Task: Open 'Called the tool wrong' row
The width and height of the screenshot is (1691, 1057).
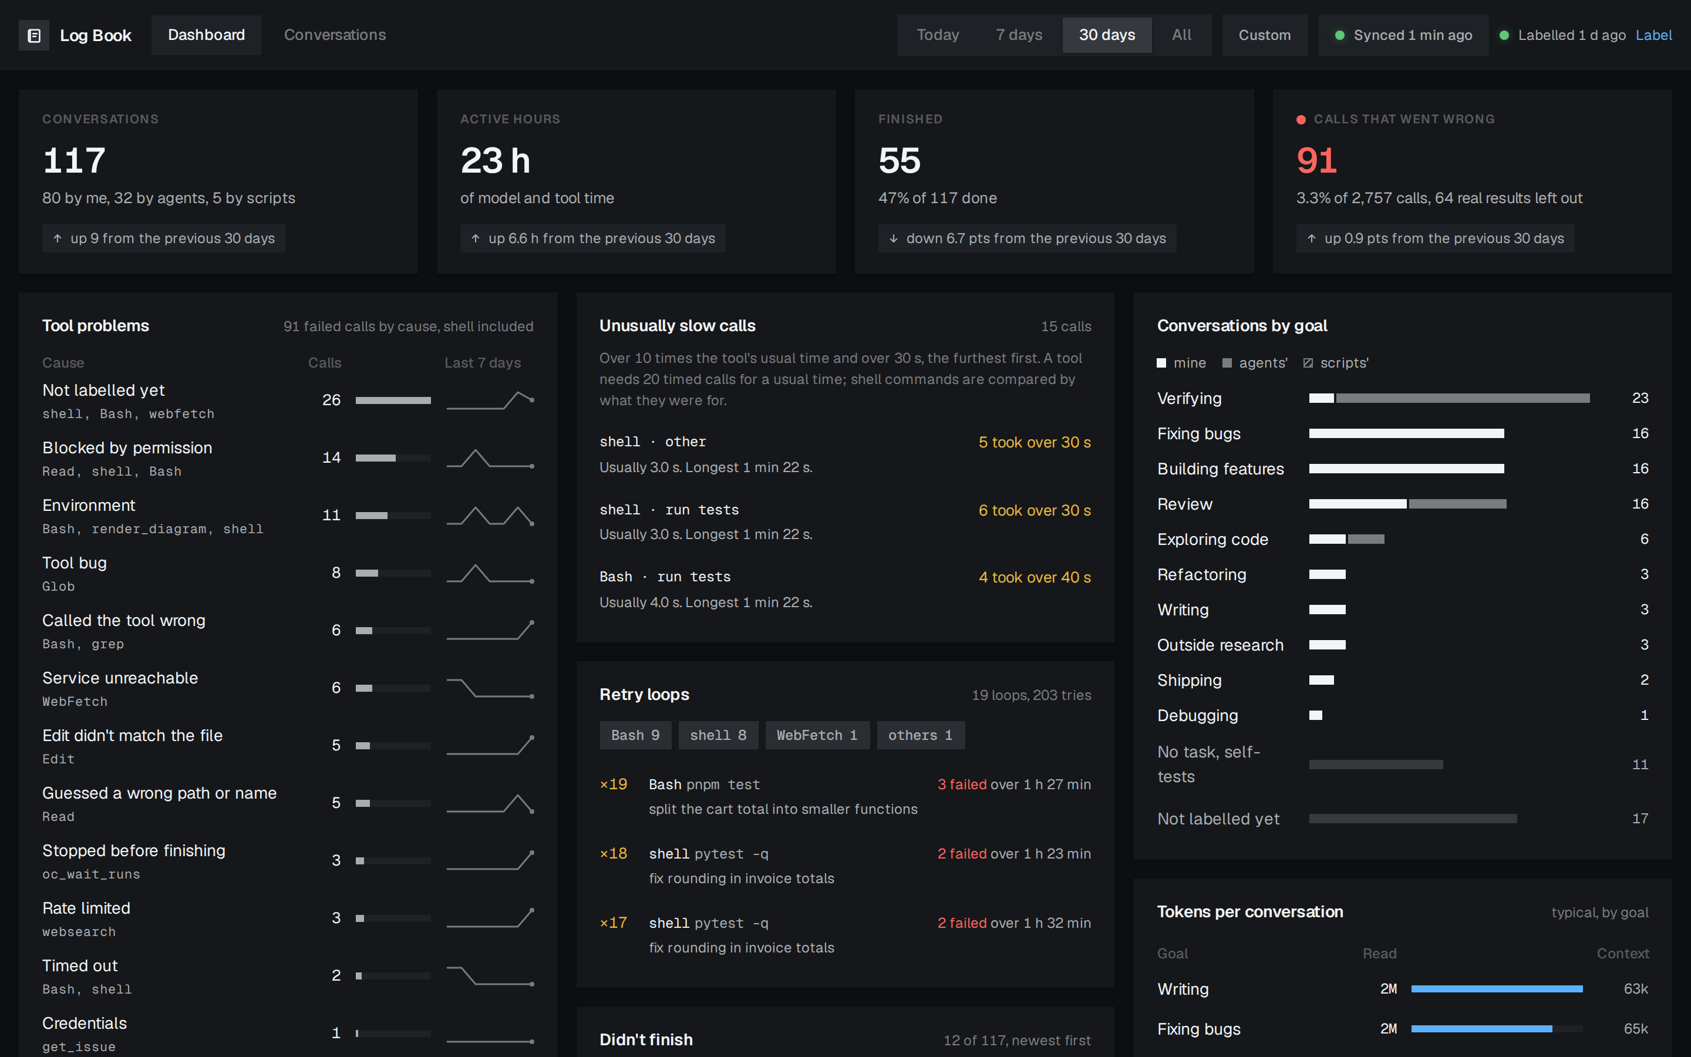Action: click(x=288, y=631)
